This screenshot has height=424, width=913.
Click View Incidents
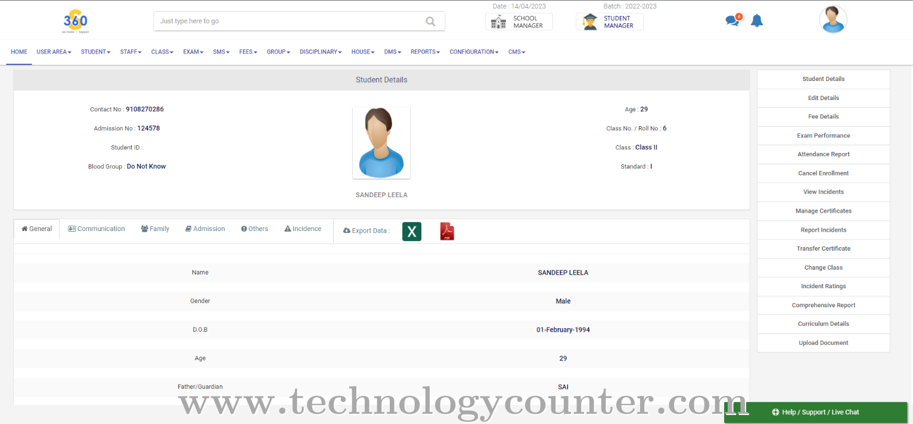click(824, 192)
